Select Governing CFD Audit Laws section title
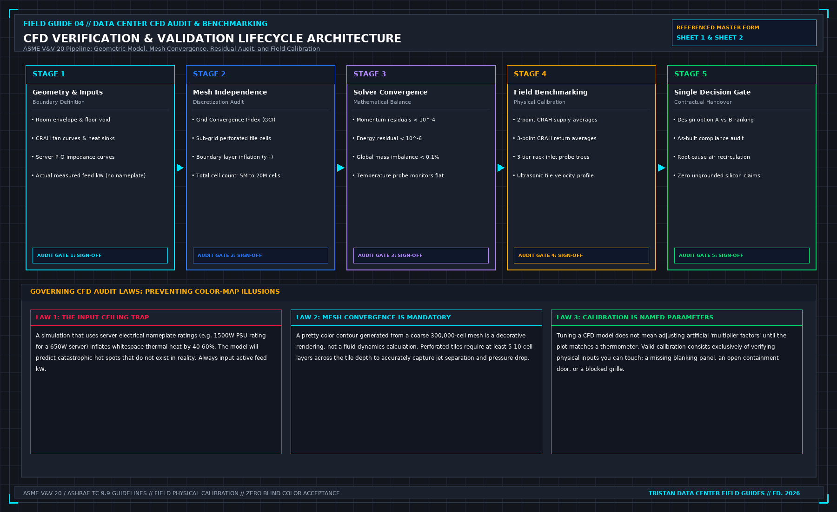This screenshot has width=837, height=512. (155, 292)
